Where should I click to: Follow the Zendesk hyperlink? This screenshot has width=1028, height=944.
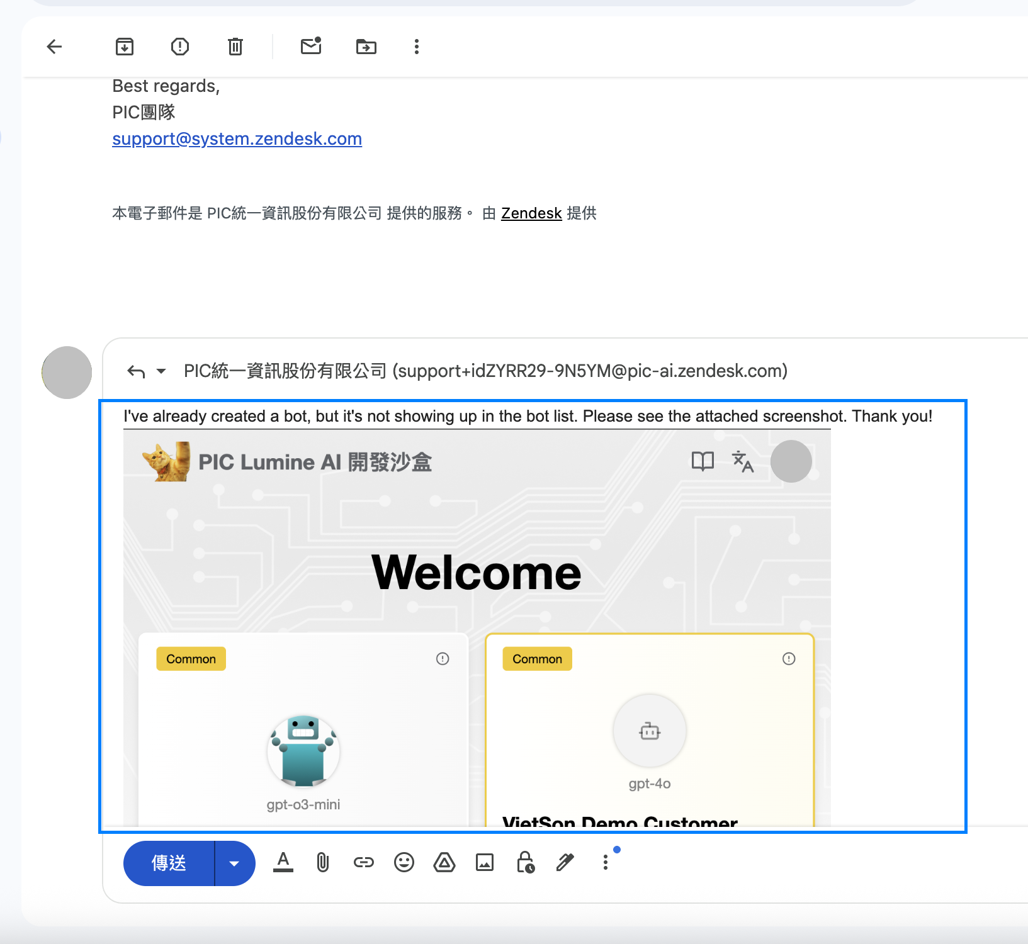pos(531,213)
